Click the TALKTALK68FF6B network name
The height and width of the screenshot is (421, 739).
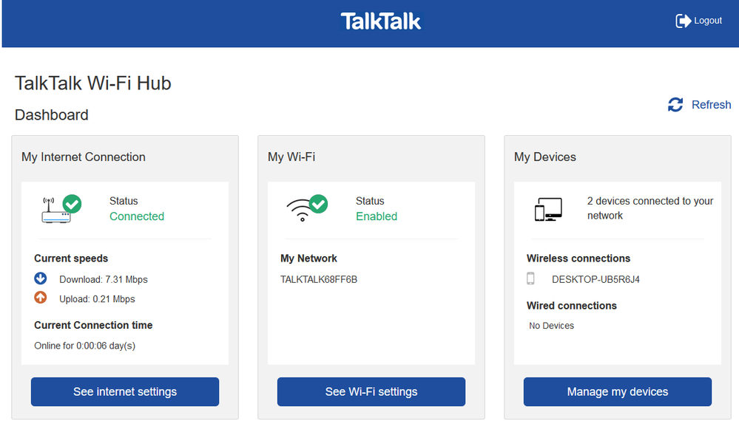(x=319, y=280)
